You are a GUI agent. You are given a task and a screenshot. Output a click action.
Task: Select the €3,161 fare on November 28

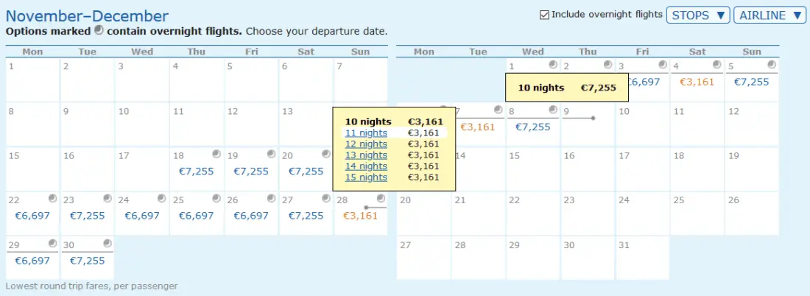click(x=360, y=216)
